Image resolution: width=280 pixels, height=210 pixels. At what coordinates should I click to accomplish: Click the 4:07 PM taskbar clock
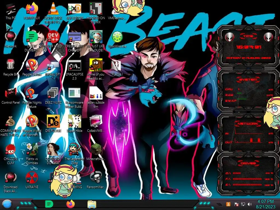coord(265,204)
